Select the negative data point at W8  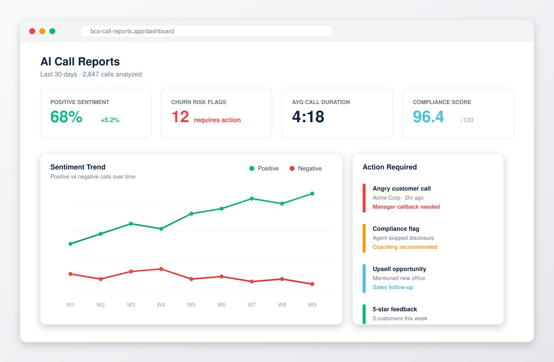(x=282, y=279)
